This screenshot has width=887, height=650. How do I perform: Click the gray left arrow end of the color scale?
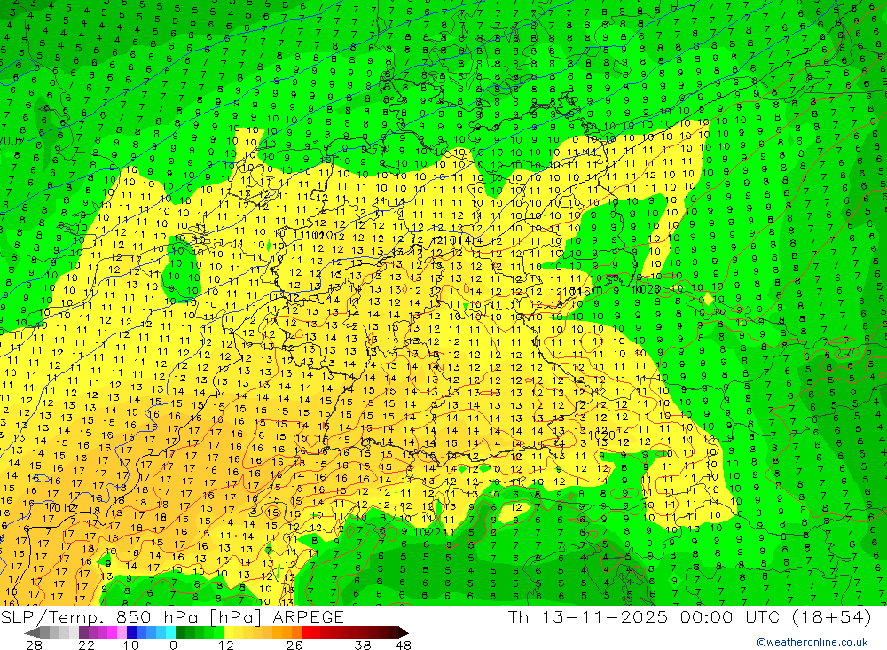click(x=32, y=633)
